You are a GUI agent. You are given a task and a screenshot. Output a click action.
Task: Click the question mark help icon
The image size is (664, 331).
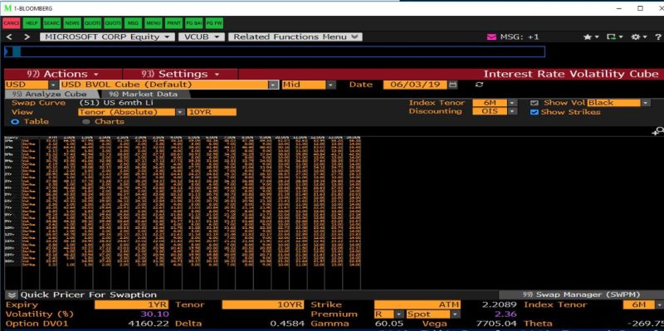(x=658, y=37)
